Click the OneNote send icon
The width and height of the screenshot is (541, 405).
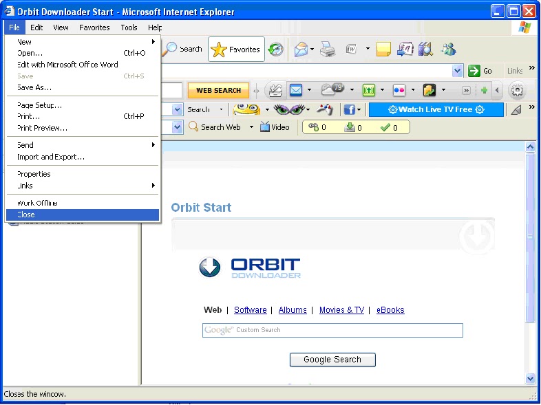[405, 50]
